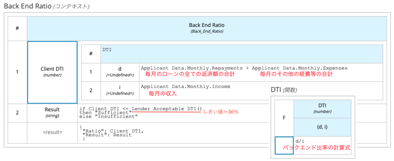Click row number 1 of context table
This screenshot has width=394, height=161.
point(17,72)
